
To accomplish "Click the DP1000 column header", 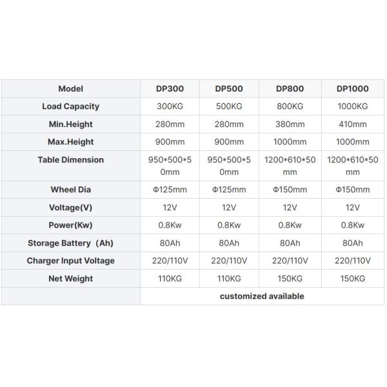I will 352,89.
